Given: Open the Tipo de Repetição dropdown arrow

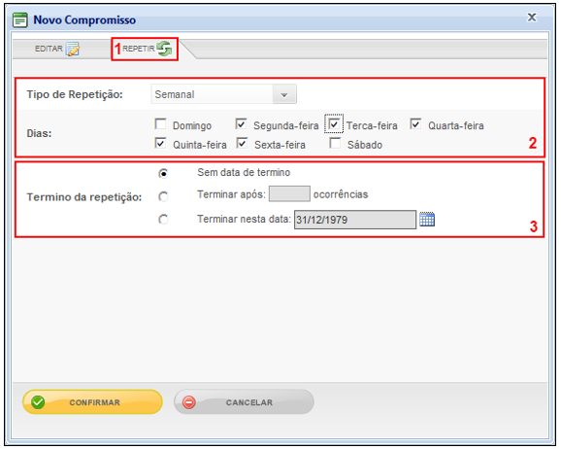Looking at the screenshot, I should click(x=284, y=94).
